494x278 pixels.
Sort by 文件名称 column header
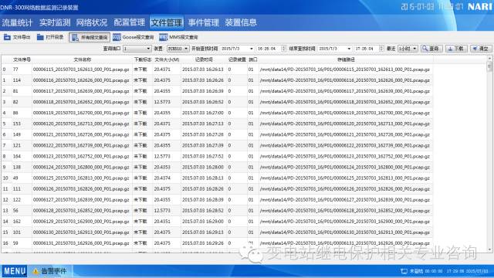pos(82,59)
